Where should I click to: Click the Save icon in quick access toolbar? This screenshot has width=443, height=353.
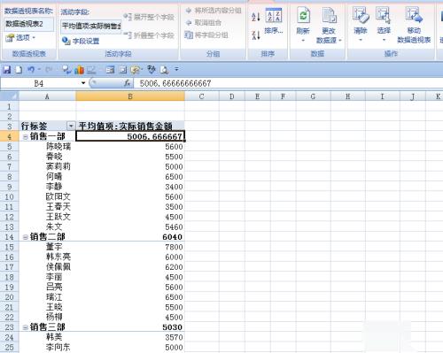point(6,70)
